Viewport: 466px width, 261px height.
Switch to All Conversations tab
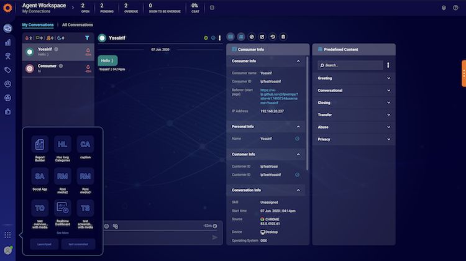[x=78, y=25]
